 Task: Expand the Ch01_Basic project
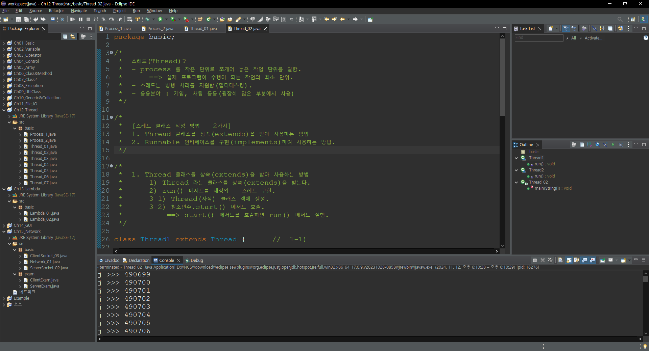tap(4, 43)
